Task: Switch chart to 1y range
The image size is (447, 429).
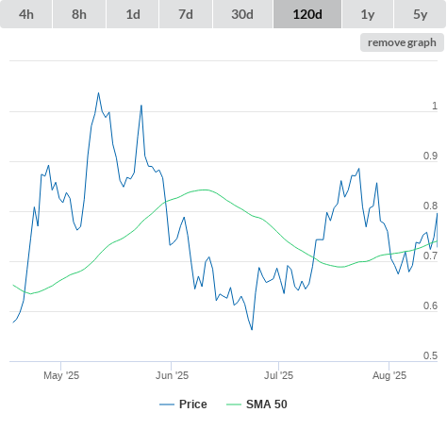Action: point(368,14)
